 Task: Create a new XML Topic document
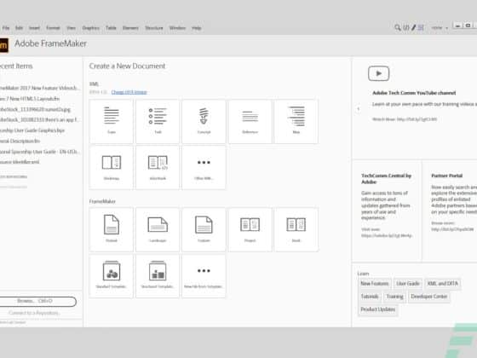click(x=112, y=121)
